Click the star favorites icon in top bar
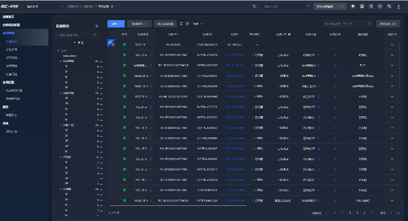The width and height of the screenshot is (408, 221). coord(353,6)
